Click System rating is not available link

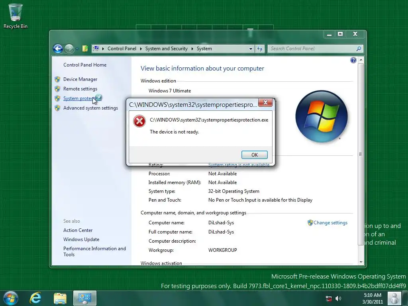pyautogui.click(x=239, y=165)
